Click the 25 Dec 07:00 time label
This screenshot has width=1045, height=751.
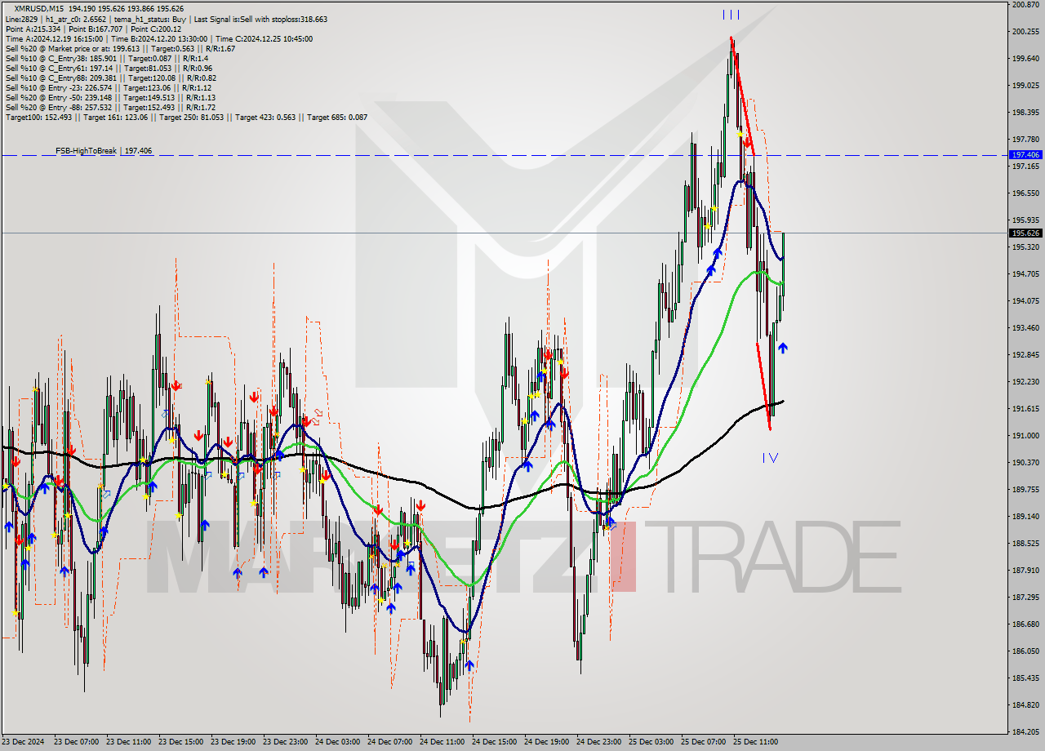[x=703, y=742]
